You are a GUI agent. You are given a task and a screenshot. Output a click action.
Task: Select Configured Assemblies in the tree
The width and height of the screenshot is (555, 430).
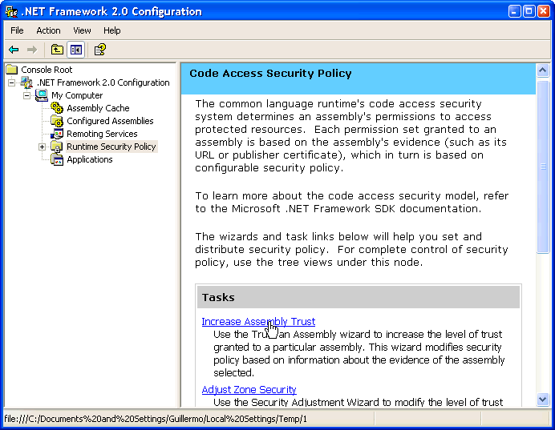point(110,121)
